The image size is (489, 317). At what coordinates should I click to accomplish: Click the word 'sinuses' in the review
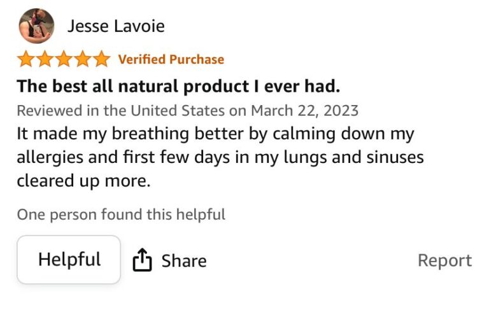(390, 157)
